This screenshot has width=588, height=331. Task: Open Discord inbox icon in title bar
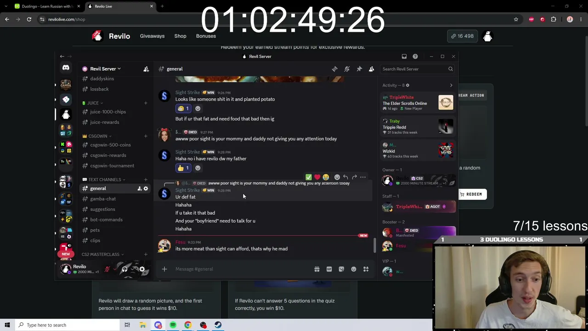[x=404, y=57]
